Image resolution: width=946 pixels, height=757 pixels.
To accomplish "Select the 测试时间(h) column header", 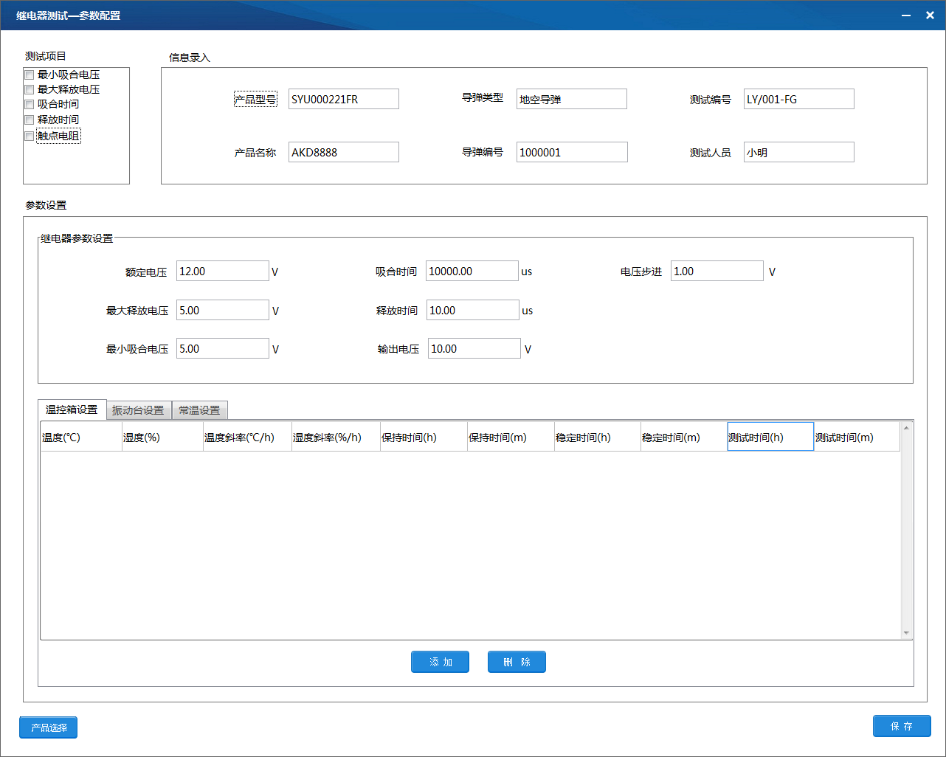I will point(770,437).
